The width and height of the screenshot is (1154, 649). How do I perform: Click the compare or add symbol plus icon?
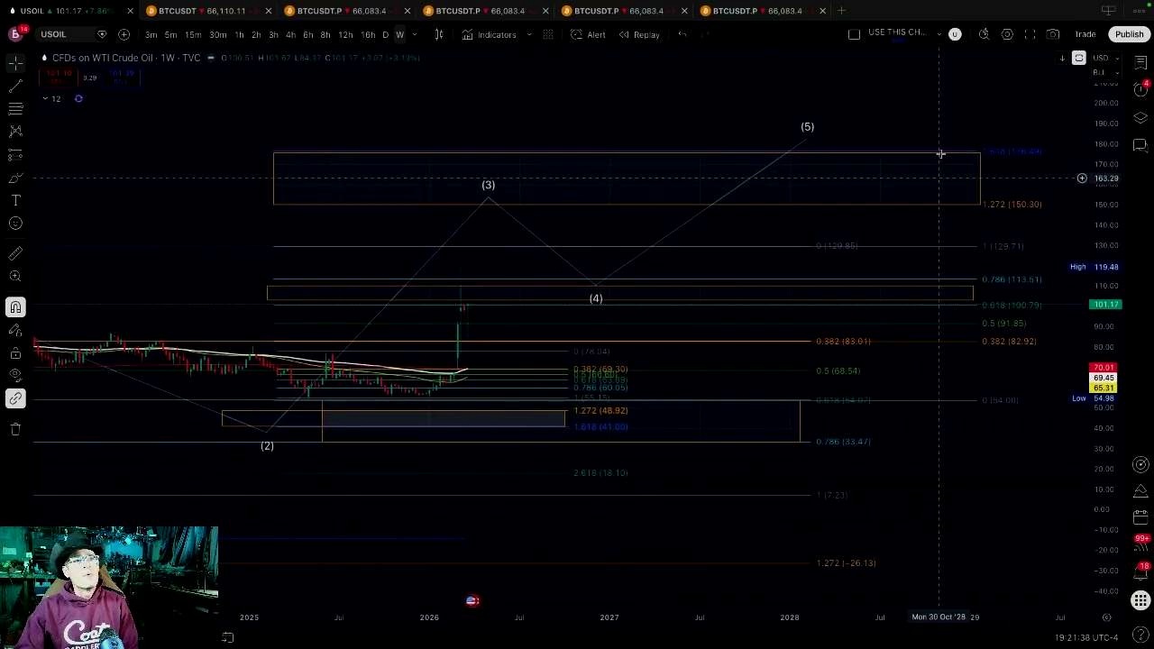[x=124, y=34]
